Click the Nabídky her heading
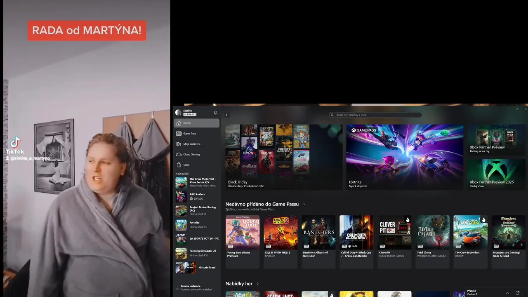 239,284
